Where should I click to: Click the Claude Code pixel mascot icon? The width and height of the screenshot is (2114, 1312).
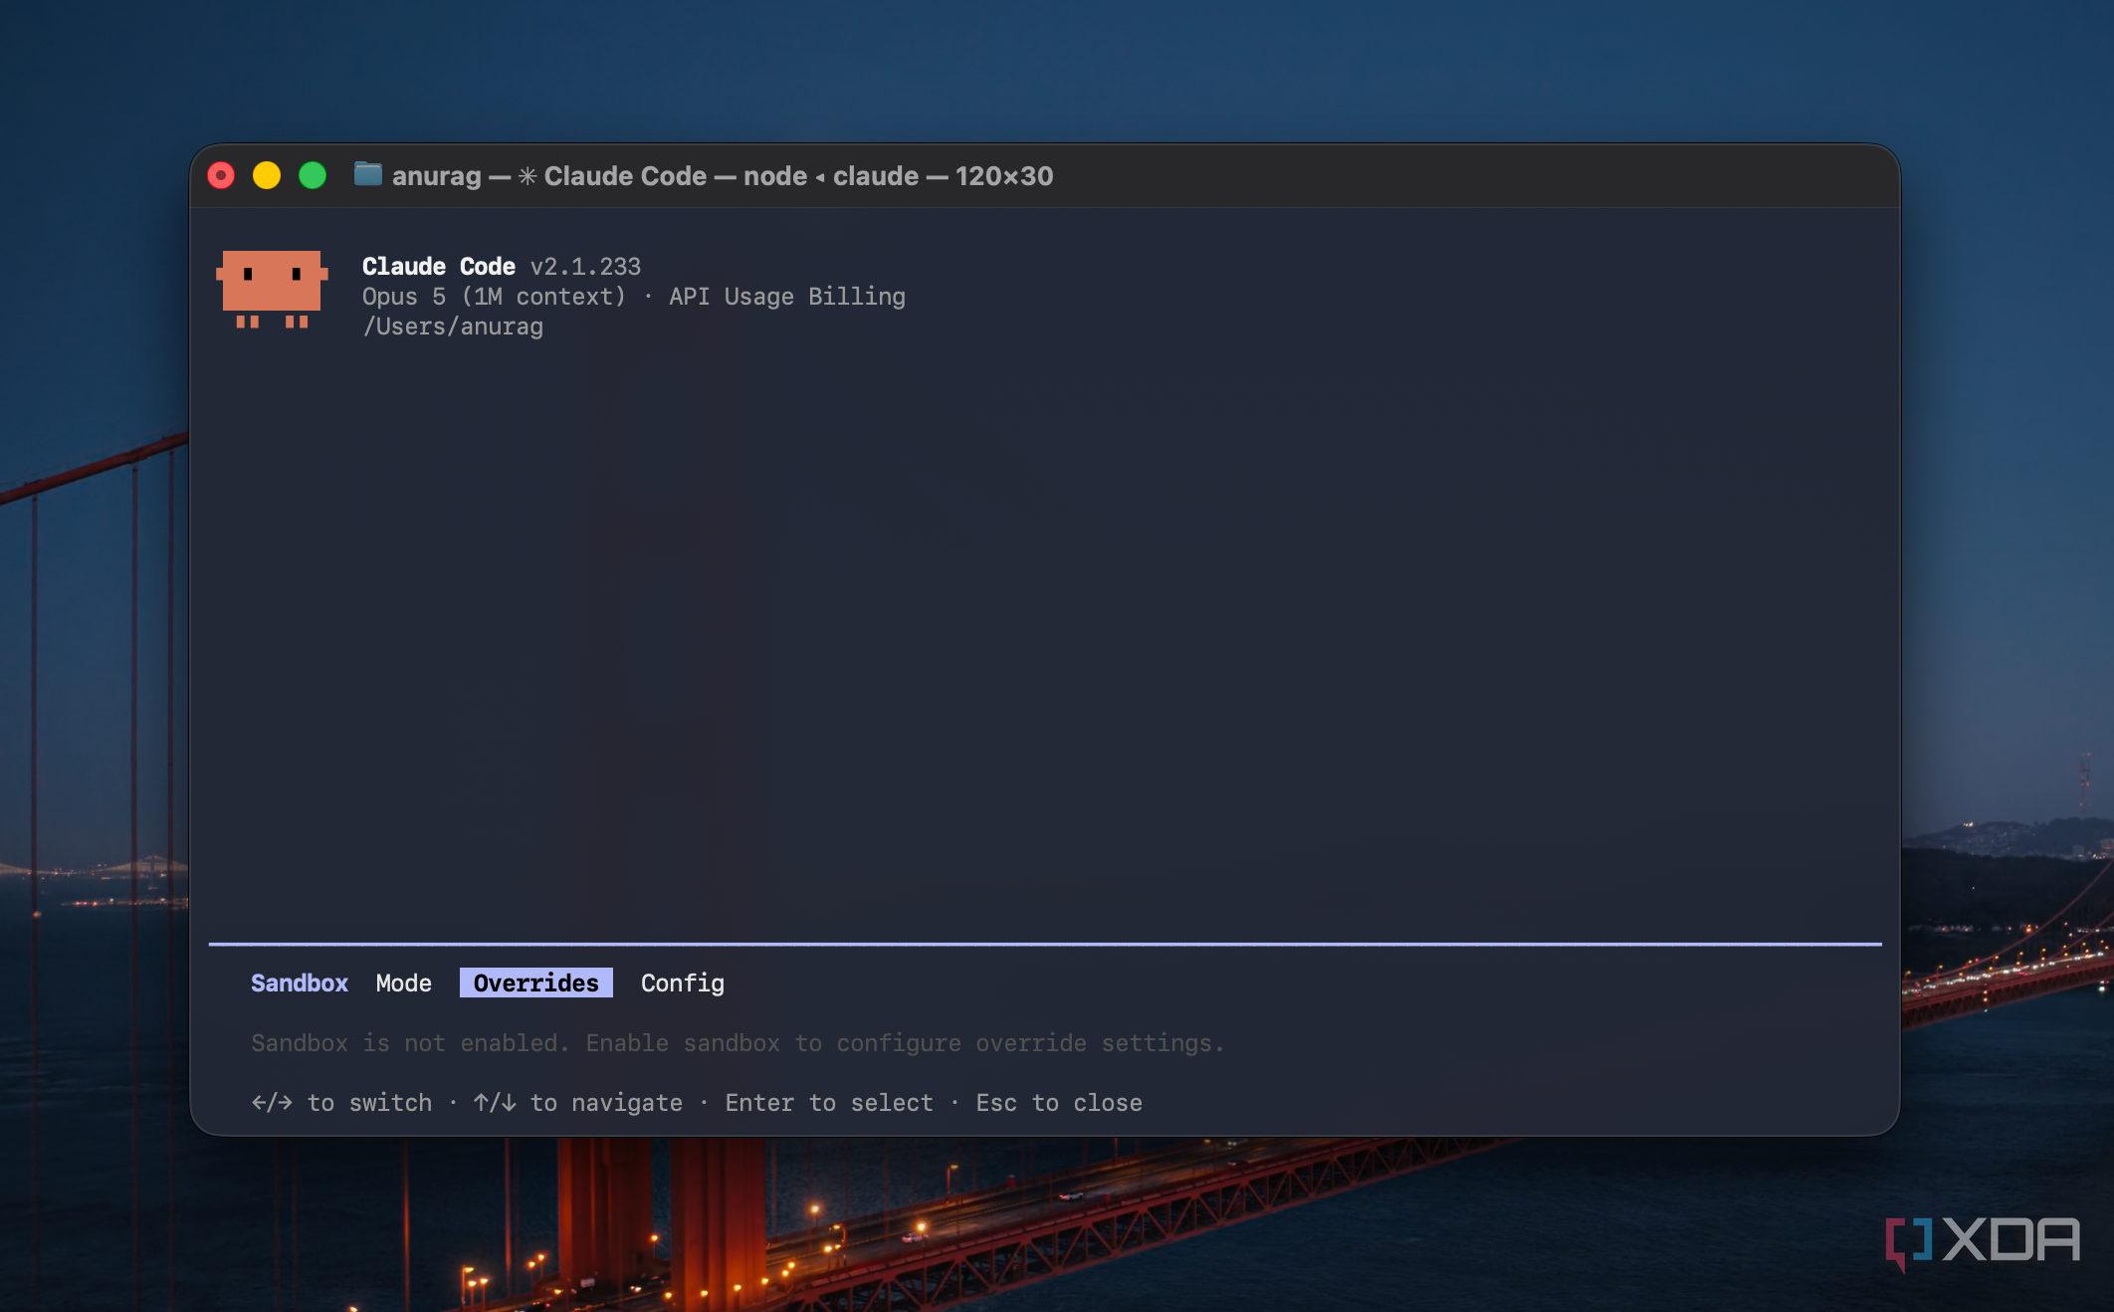pos(272,289)
